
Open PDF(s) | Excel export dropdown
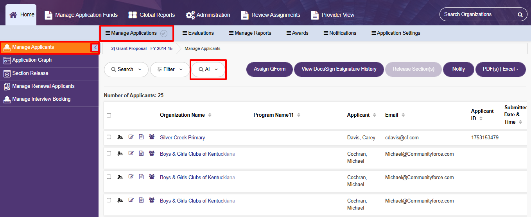pyautogui.click(x=501, y=69)
